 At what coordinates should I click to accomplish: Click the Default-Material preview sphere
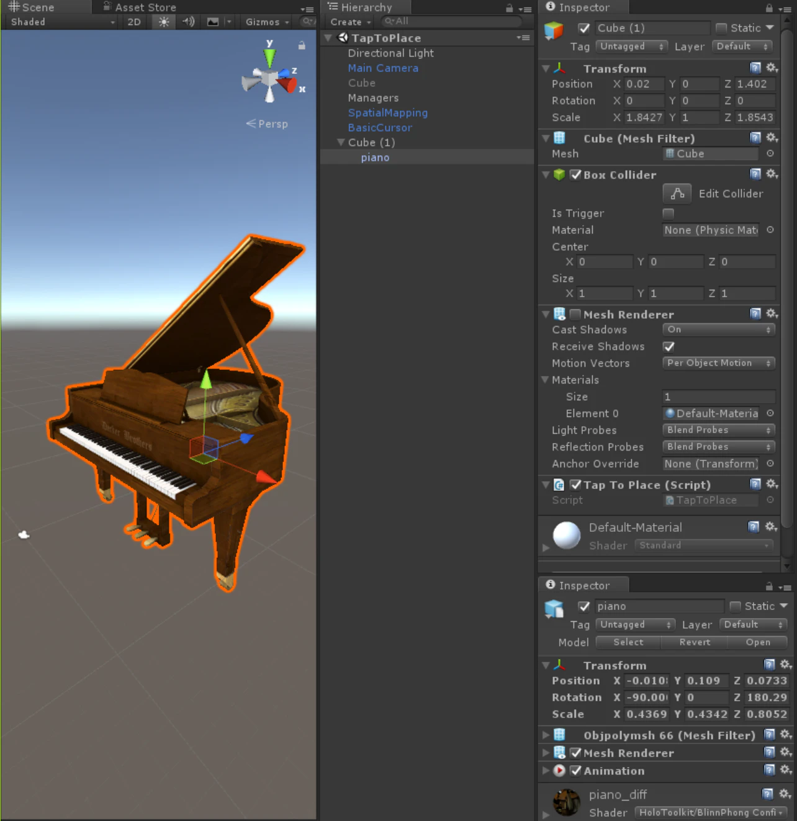pyautogui.click(x=566, y=536)
